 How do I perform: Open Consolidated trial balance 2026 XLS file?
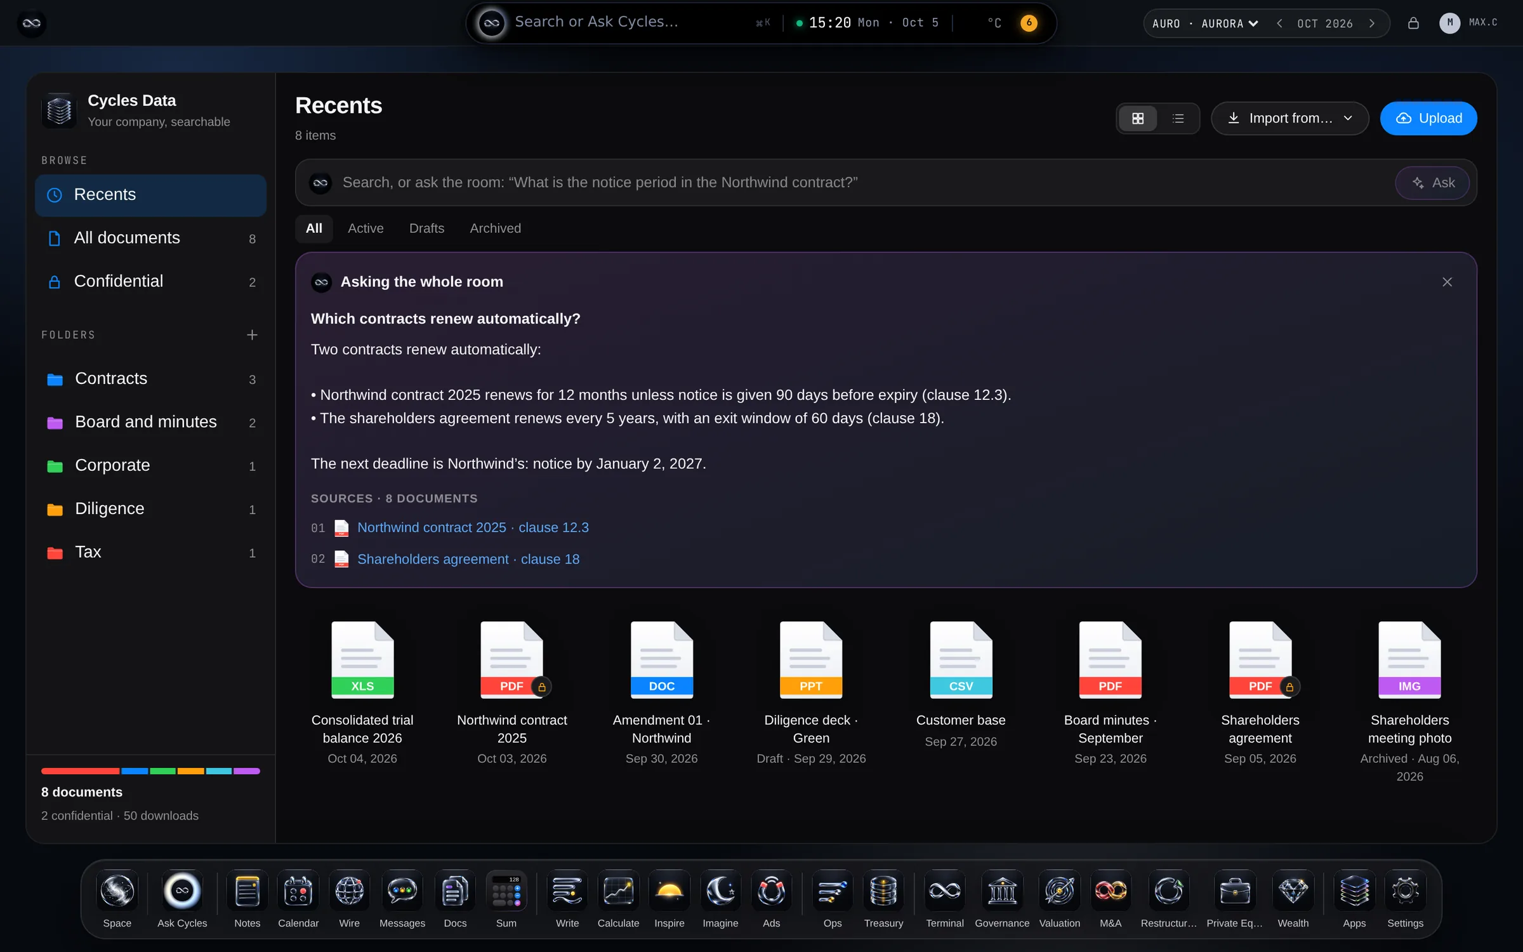[362, 693]
